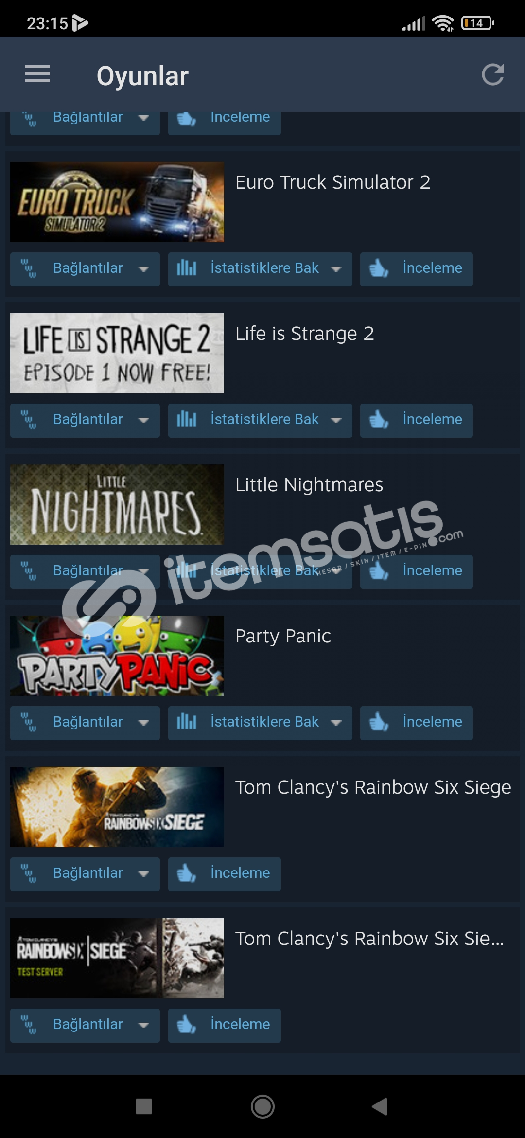Tap links icon under Party Panic
525x1138 pixels.
pos(29,722)
